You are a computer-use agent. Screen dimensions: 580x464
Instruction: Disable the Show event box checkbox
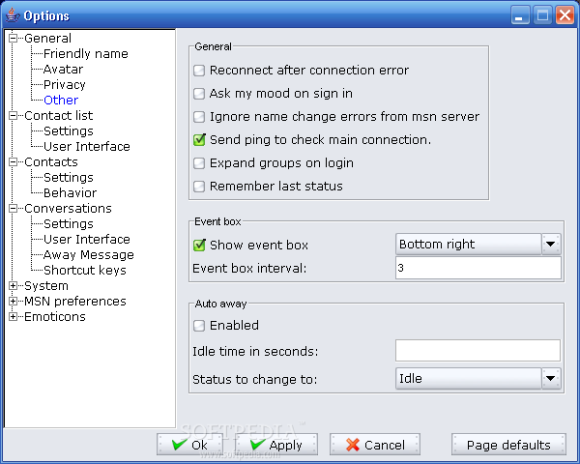199,245
